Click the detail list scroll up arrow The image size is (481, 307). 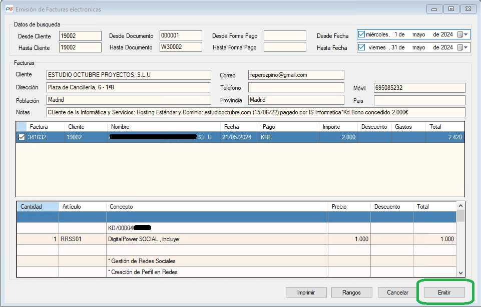[x=460, y=206]
